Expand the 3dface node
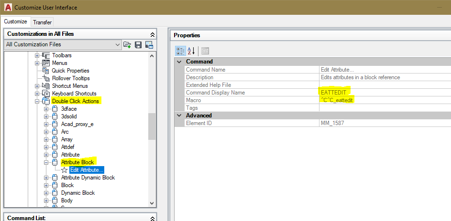Viewport: 451px width, 221px height. pos(46,109)
